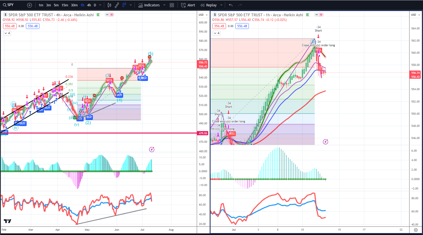Open time axis settings target icon
Screen dimensions: 423x235
click(x=416, y=230)
